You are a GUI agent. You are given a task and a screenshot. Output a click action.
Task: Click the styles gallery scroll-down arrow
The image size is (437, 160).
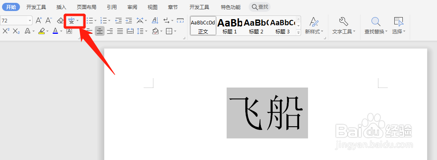click(x=299, y=26)
